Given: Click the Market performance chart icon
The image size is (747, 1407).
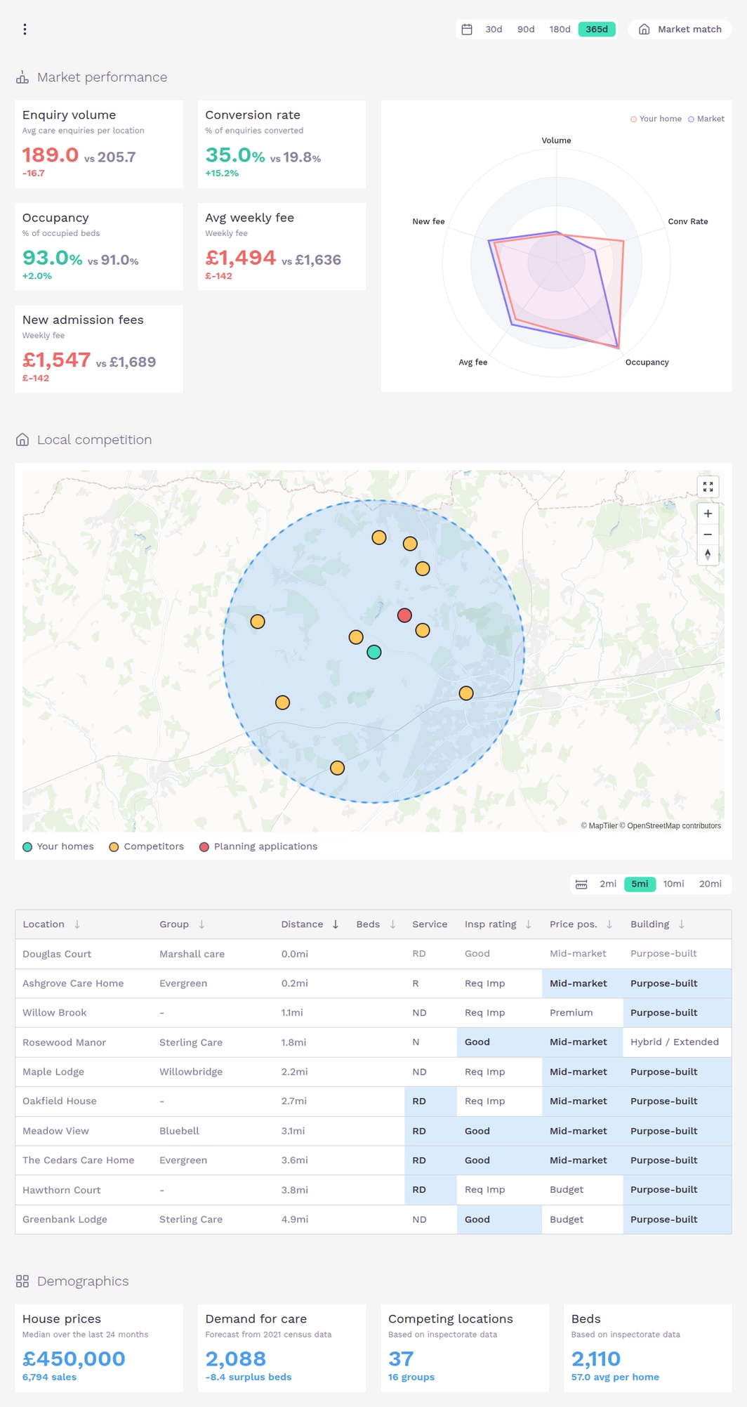Looking at the screenshot, I should click(x=22, y=77).
